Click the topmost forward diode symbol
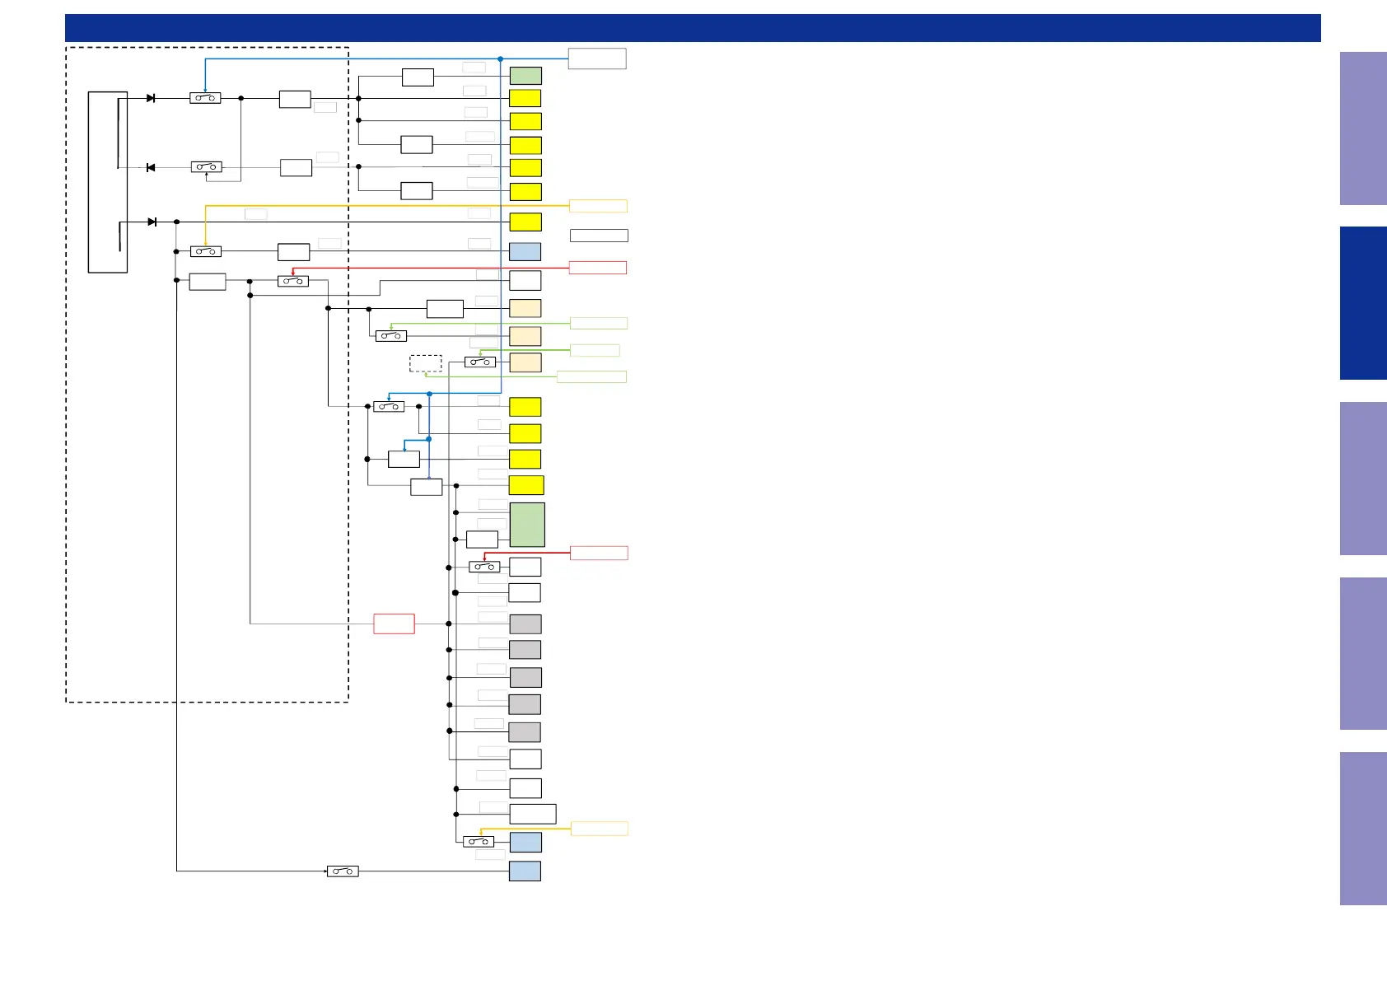The image size is (1387, 981). point(151,98)
